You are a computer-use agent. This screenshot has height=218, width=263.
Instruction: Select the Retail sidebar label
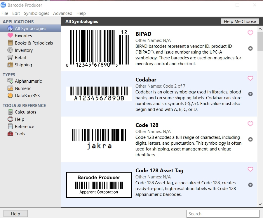pyautogui.click(x=20, y=58)
